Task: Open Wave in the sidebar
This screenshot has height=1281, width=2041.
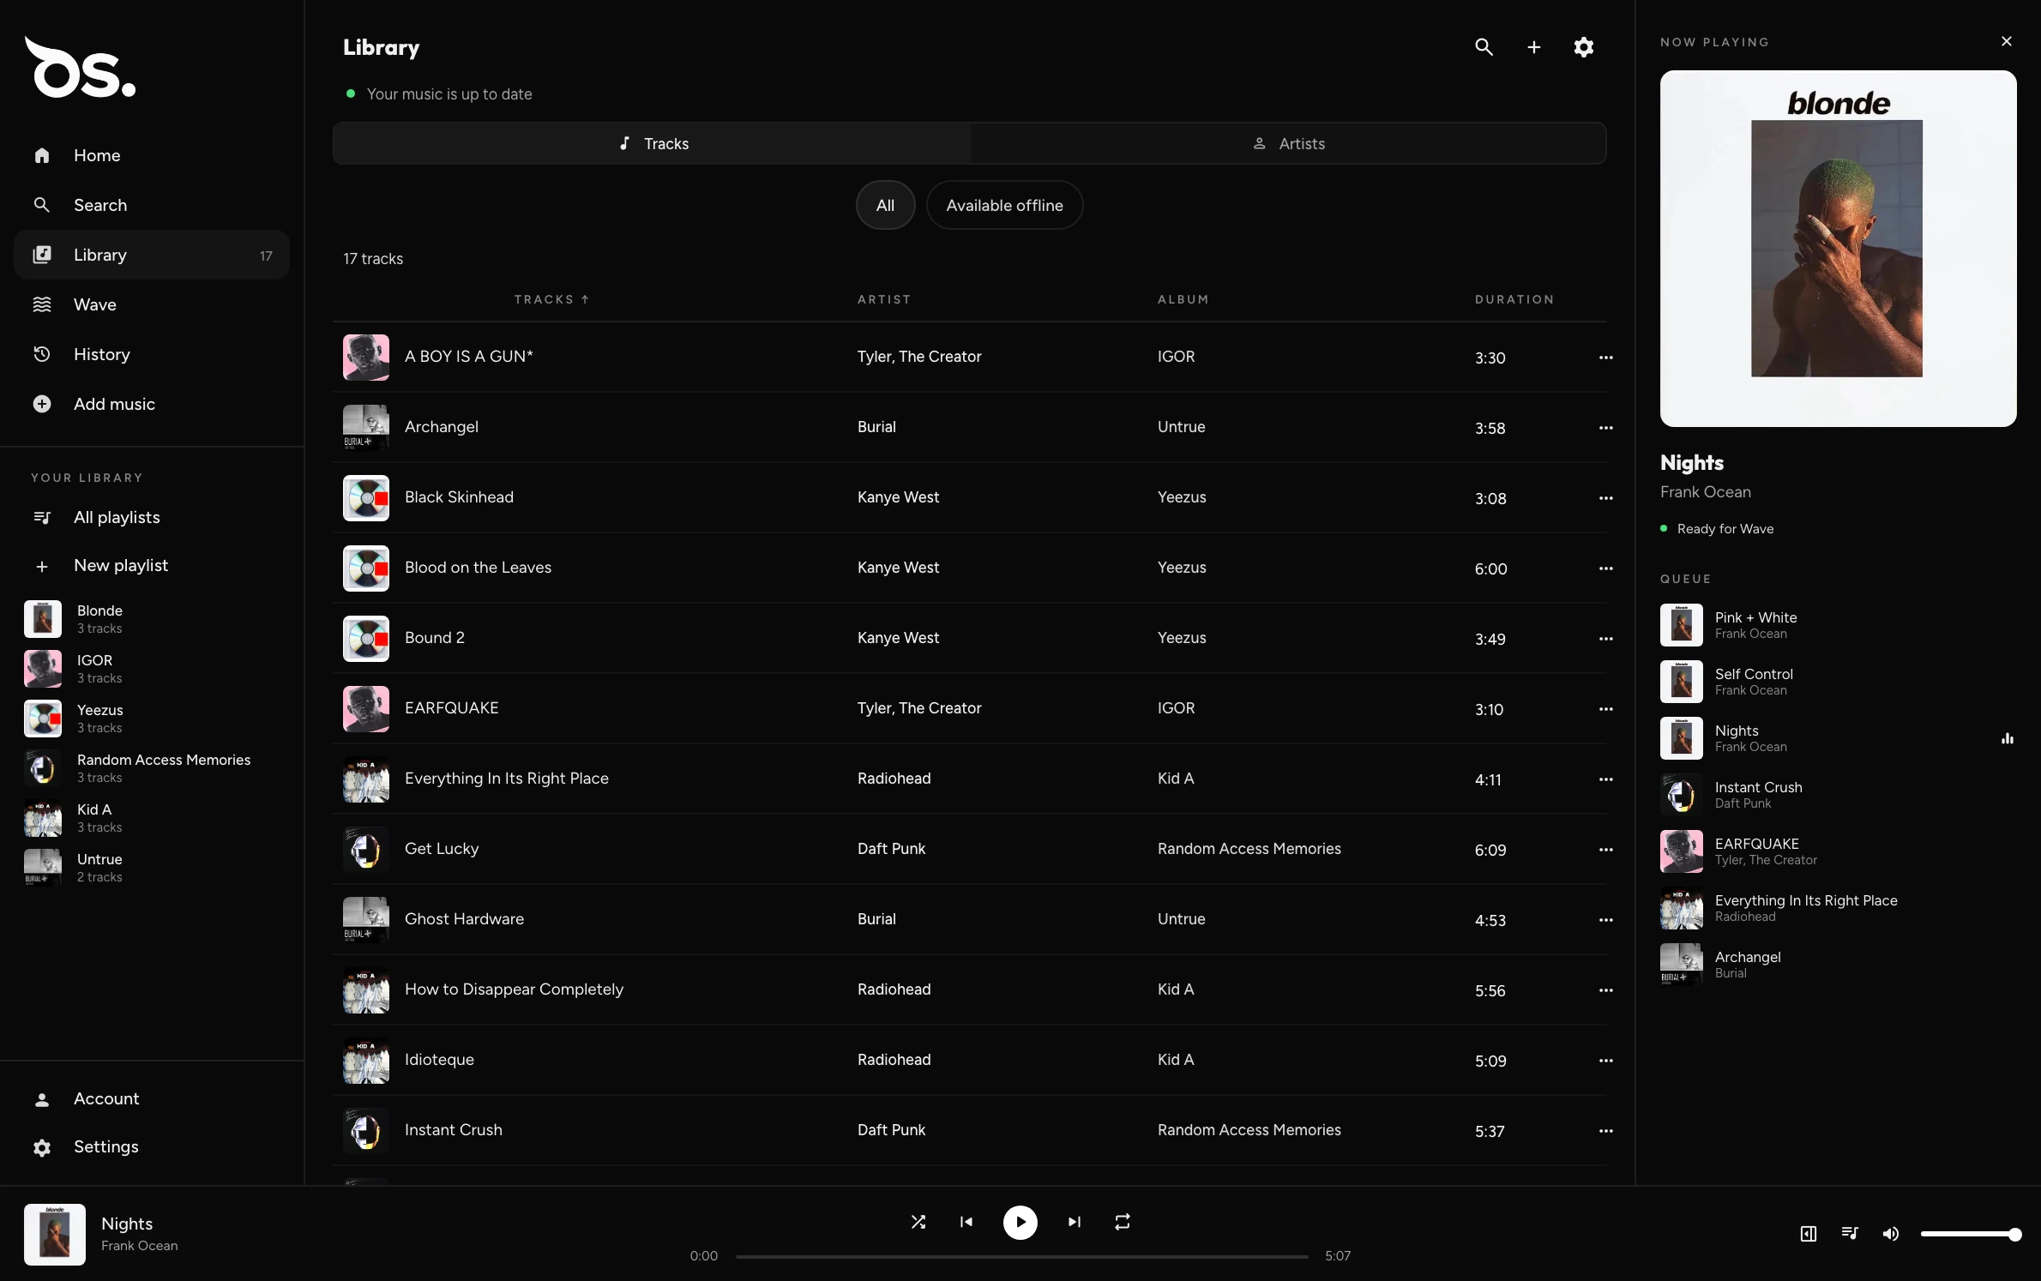Action: 152,304
